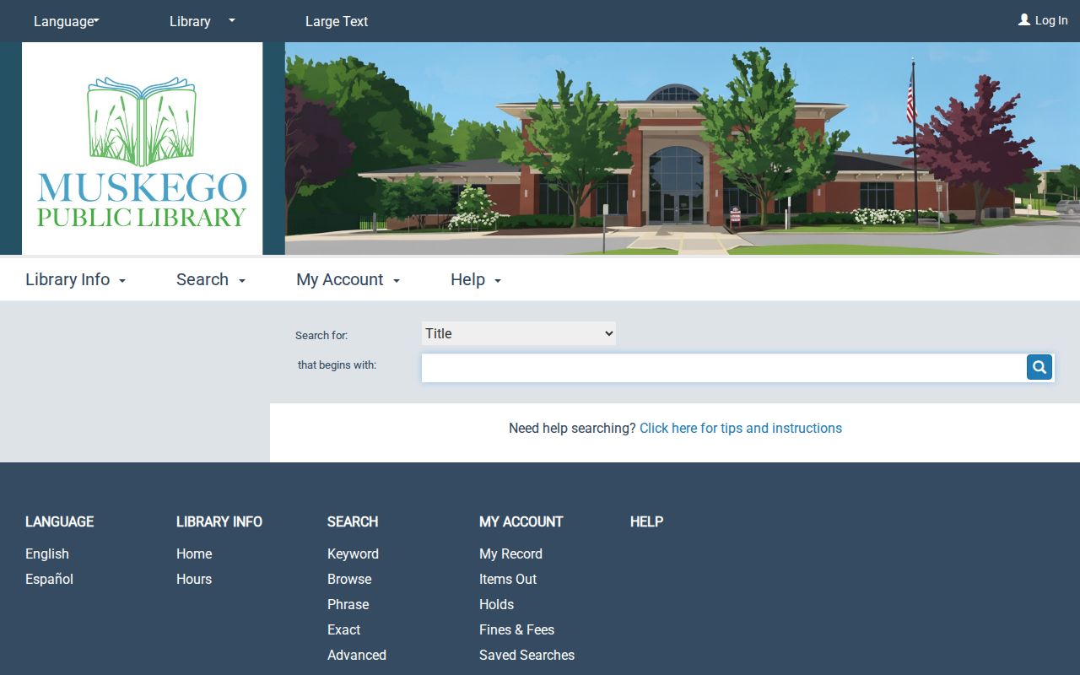The width and height of the screenshot is (1080, 675).
Task: Open My Record in footer
Action: [510, 553]
